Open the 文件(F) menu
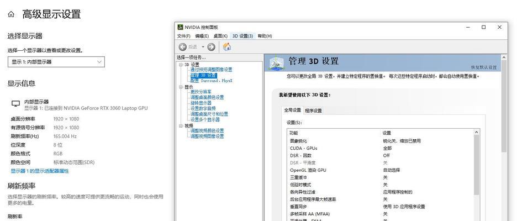Viewport: 517px width, 221px height. click(183, 36)
